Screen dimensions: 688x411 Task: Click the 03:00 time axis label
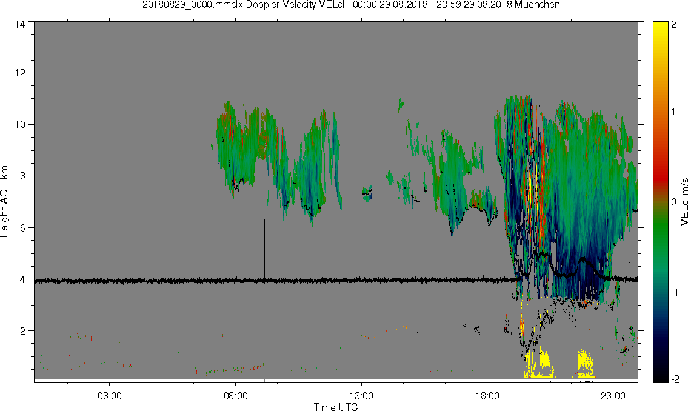[110, 396]
